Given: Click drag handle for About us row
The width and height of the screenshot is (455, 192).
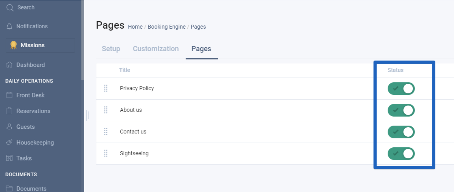Looking at the screenshot, I should click(106, 110).
